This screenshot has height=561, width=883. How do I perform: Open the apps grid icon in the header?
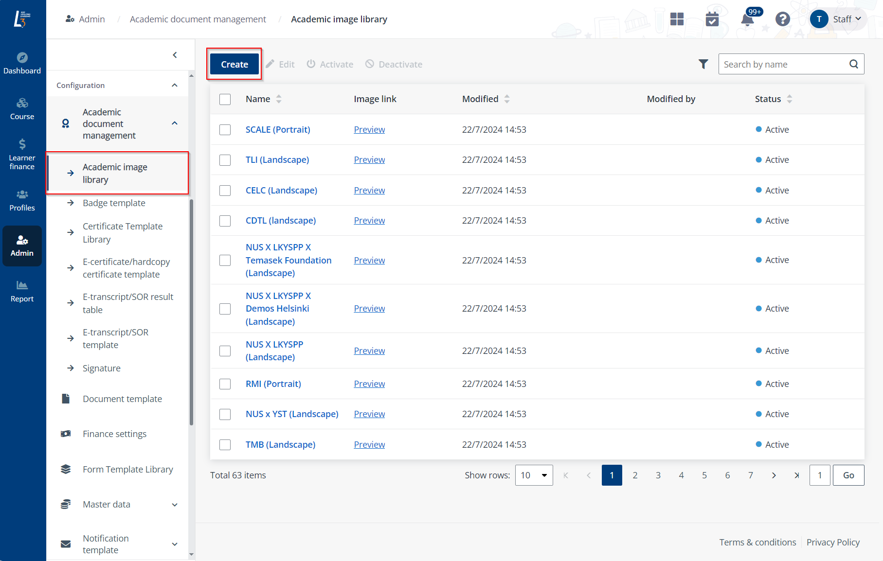coord(677,19)
